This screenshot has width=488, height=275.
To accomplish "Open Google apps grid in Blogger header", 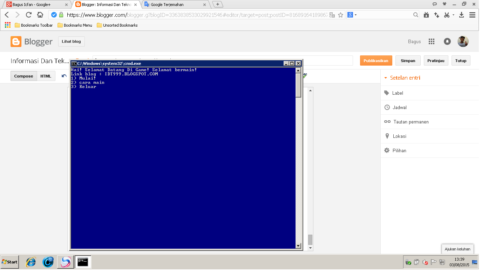I will [x=432, y=41].
